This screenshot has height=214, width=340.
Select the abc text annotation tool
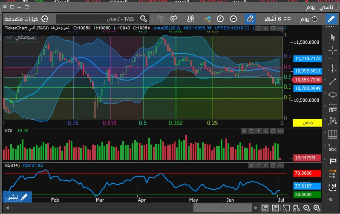tap(332, 148)
